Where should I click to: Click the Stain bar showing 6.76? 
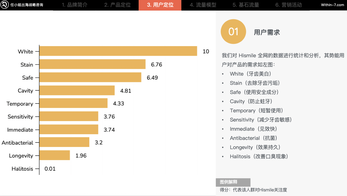point(93,64)
